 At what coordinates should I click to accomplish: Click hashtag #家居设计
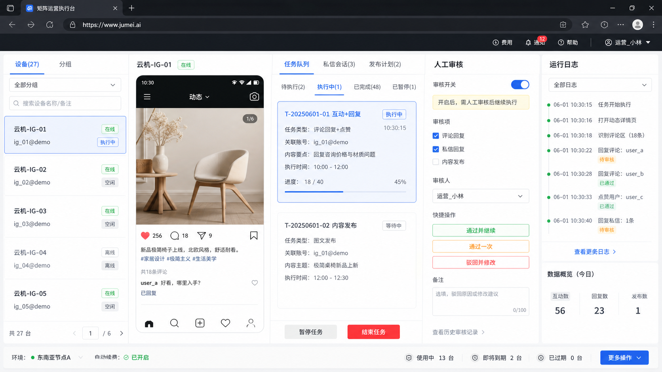tap(152, 259)
